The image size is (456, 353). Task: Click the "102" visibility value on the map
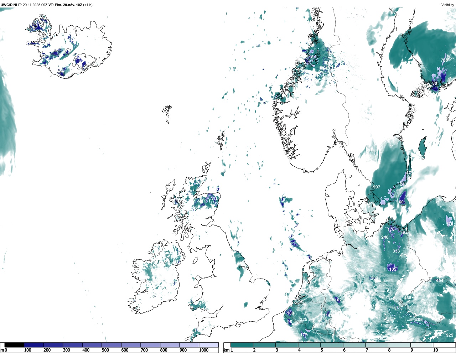(338, 300)
